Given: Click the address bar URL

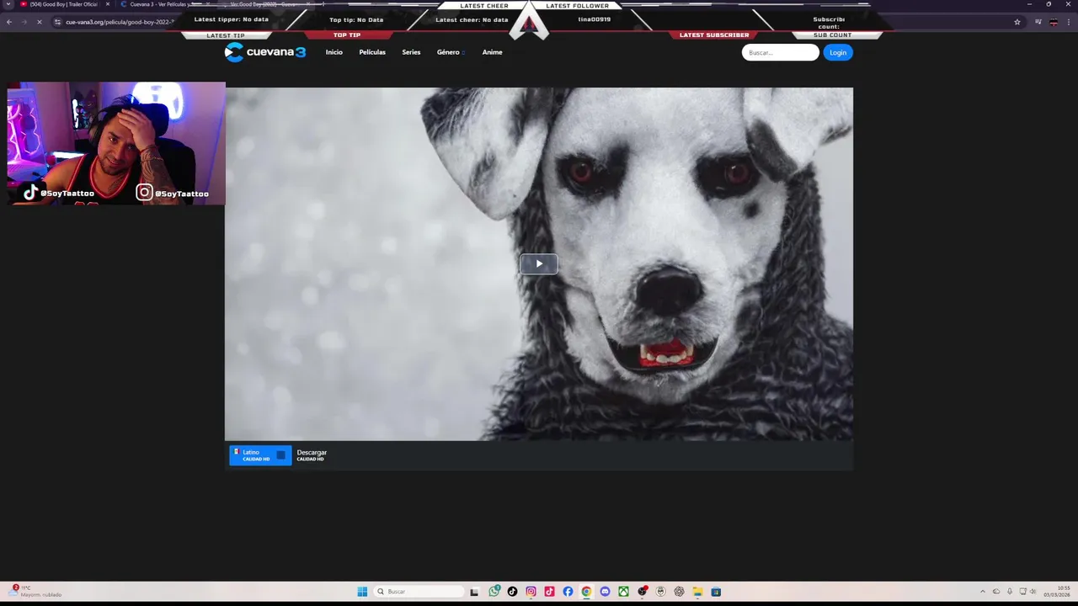Looking at the screenshot, I should coord(120,22).
